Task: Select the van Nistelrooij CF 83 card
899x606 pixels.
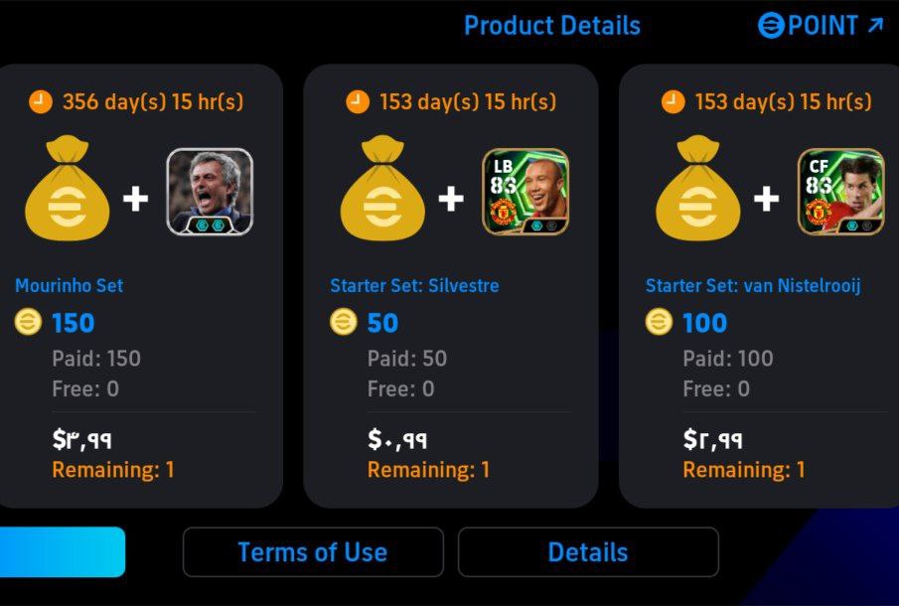Action: coord(840,192)
